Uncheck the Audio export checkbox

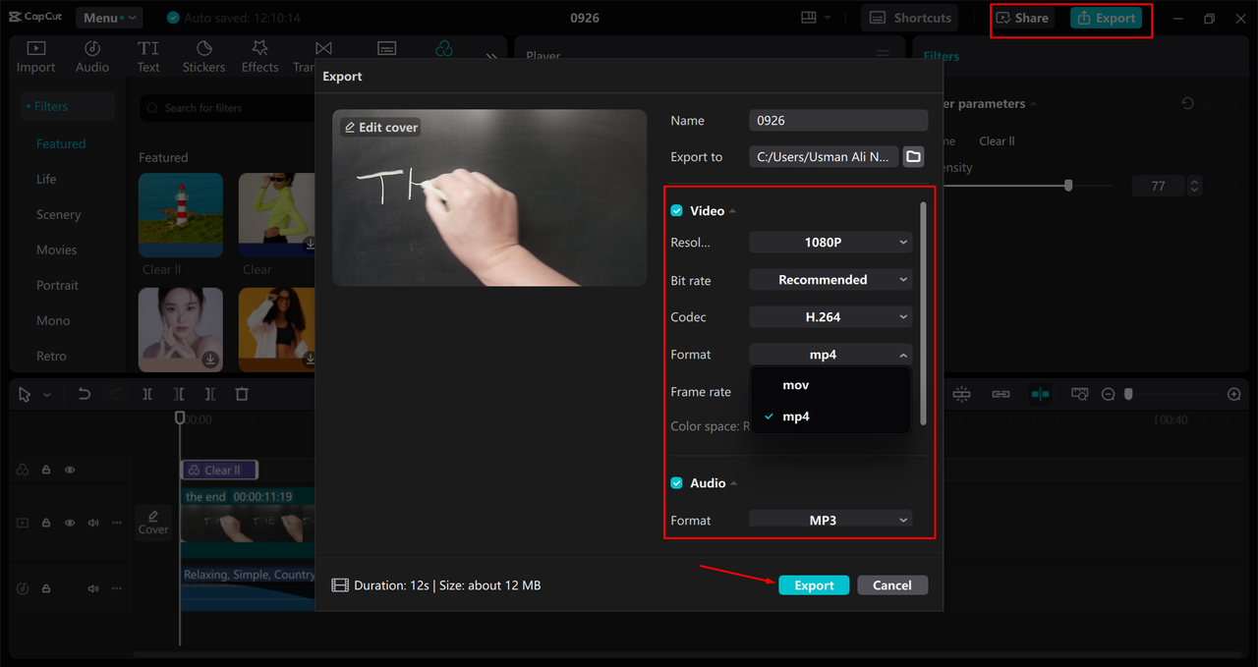pos(676,482)
